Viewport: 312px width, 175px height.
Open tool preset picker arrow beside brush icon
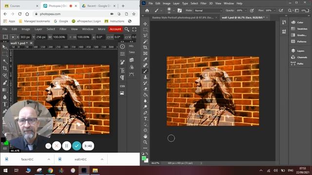161,11
